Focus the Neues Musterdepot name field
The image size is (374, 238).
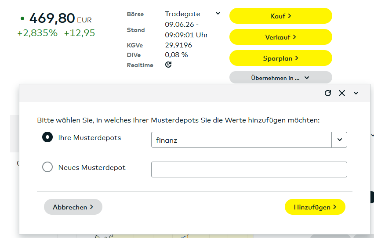(249, 169)
